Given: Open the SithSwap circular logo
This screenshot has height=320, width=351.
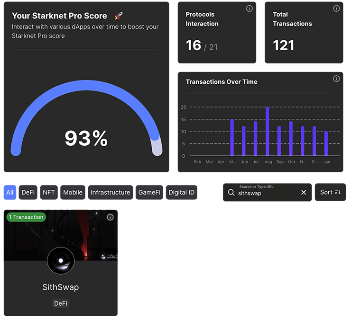Looking at the screenshot, I should click(61, 260).
